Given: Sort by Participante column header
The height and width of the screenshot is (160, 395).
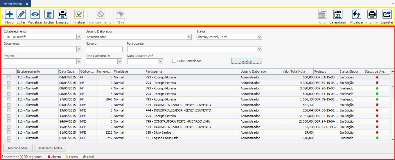Looking at the screenshot, I should coord(192,71).
